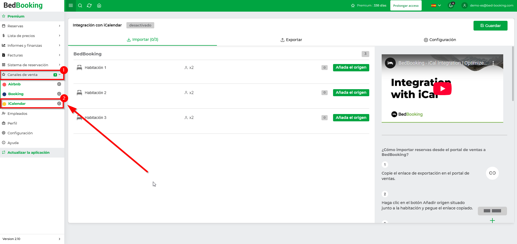Open notifications bell icon
This screenshot has width=517, height=244.
451,5
